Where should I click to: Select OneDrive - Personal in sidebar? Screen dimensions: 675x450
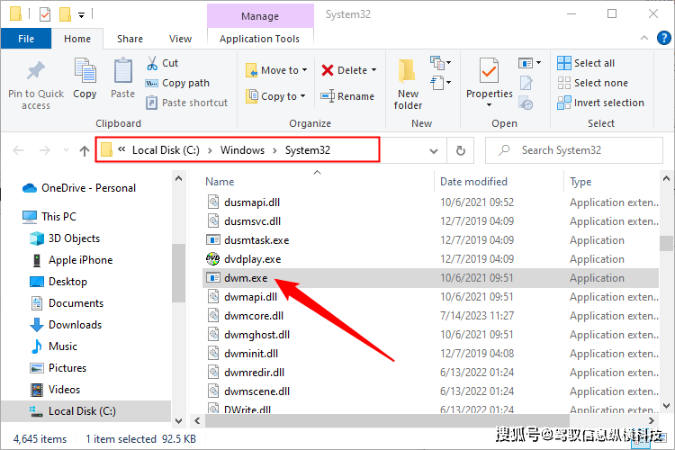coord(79,188)
